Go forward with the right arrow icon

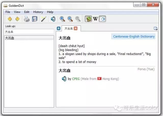click(x=18, y=19)
